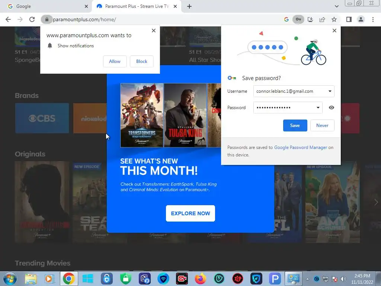Click the Password input field

pyautogui.click(x=288, y=108)
